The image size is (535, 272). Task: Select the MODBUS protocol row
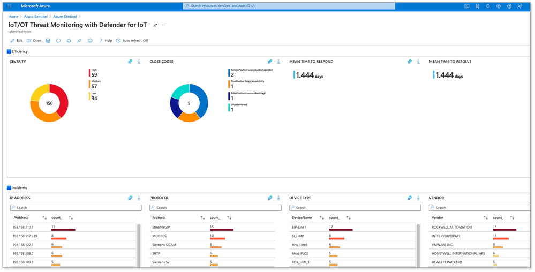(x=212, y=236)
